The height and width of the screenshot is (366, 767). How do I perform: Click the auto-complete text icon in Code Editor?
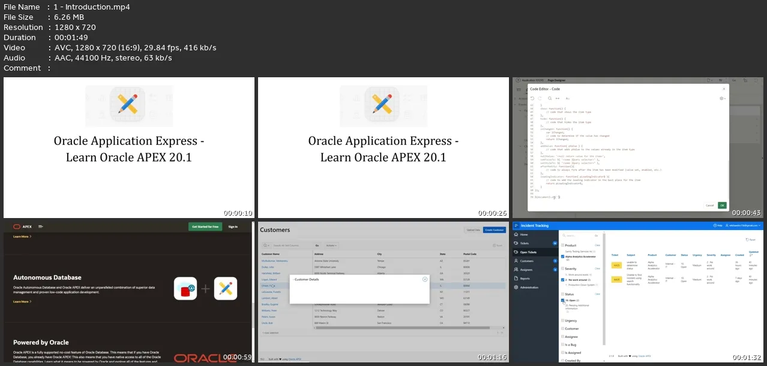coord(568,98)
